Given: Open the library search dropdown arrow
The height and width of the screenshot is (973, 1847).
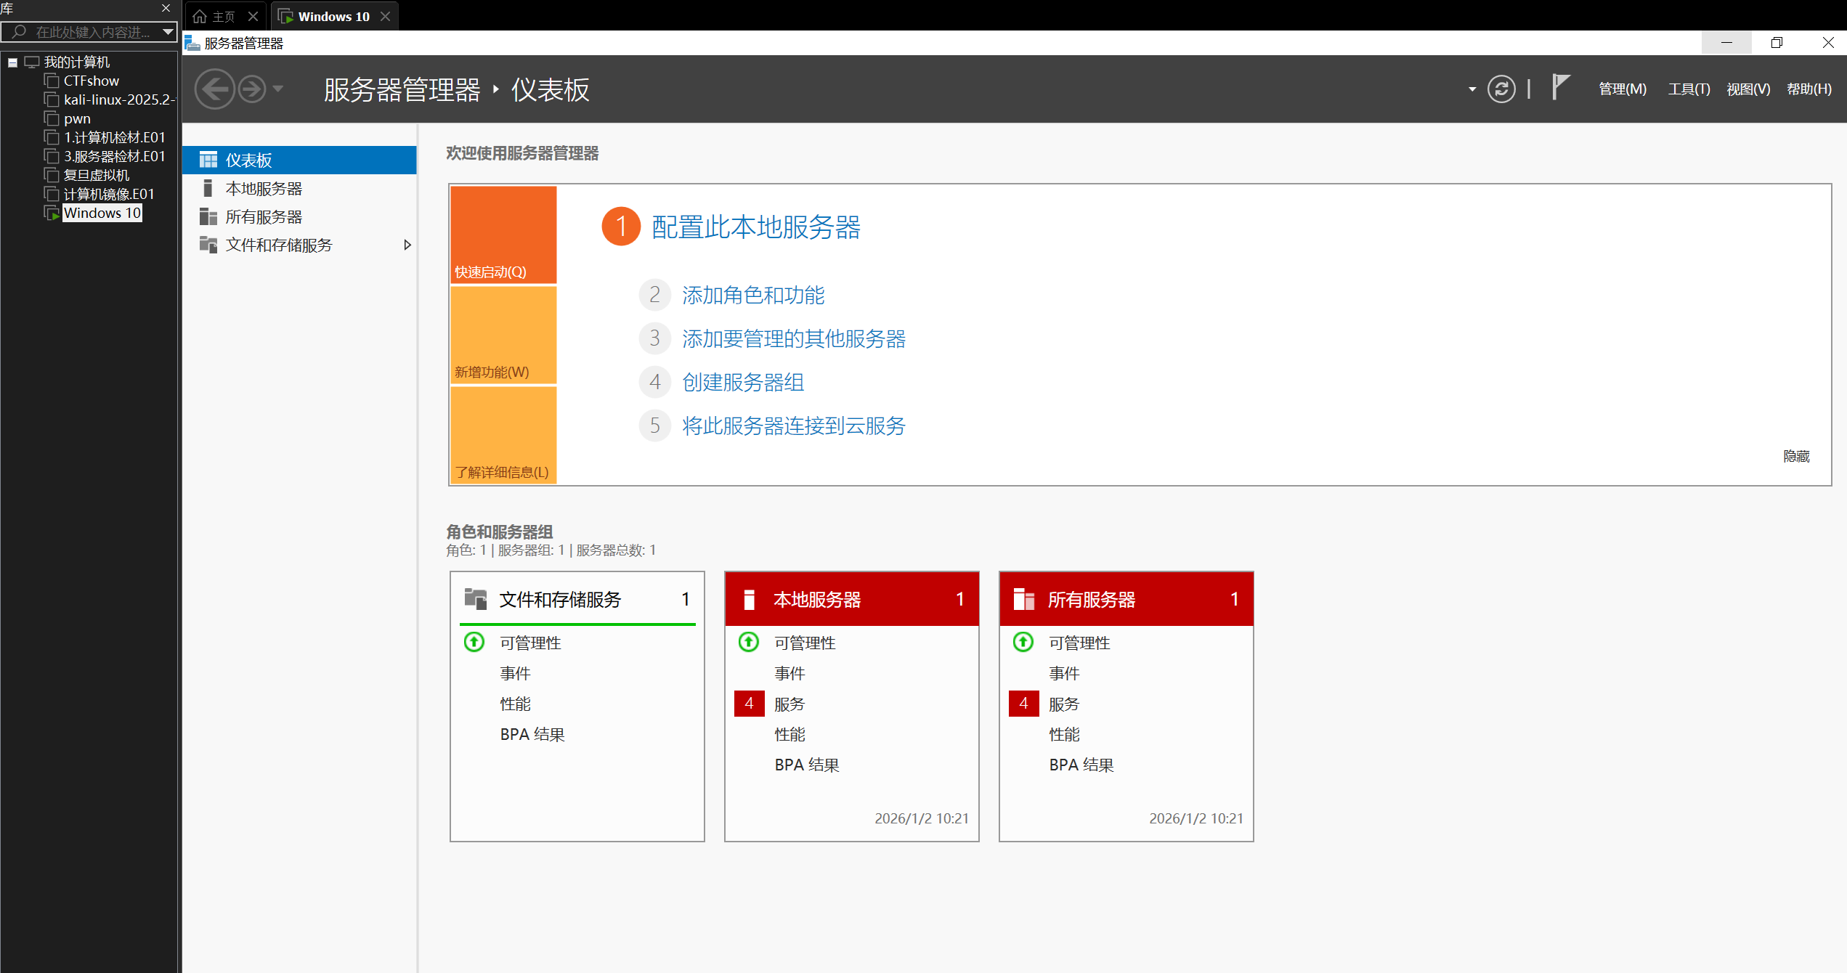Looking at the screenshot, I should [168, 32].
